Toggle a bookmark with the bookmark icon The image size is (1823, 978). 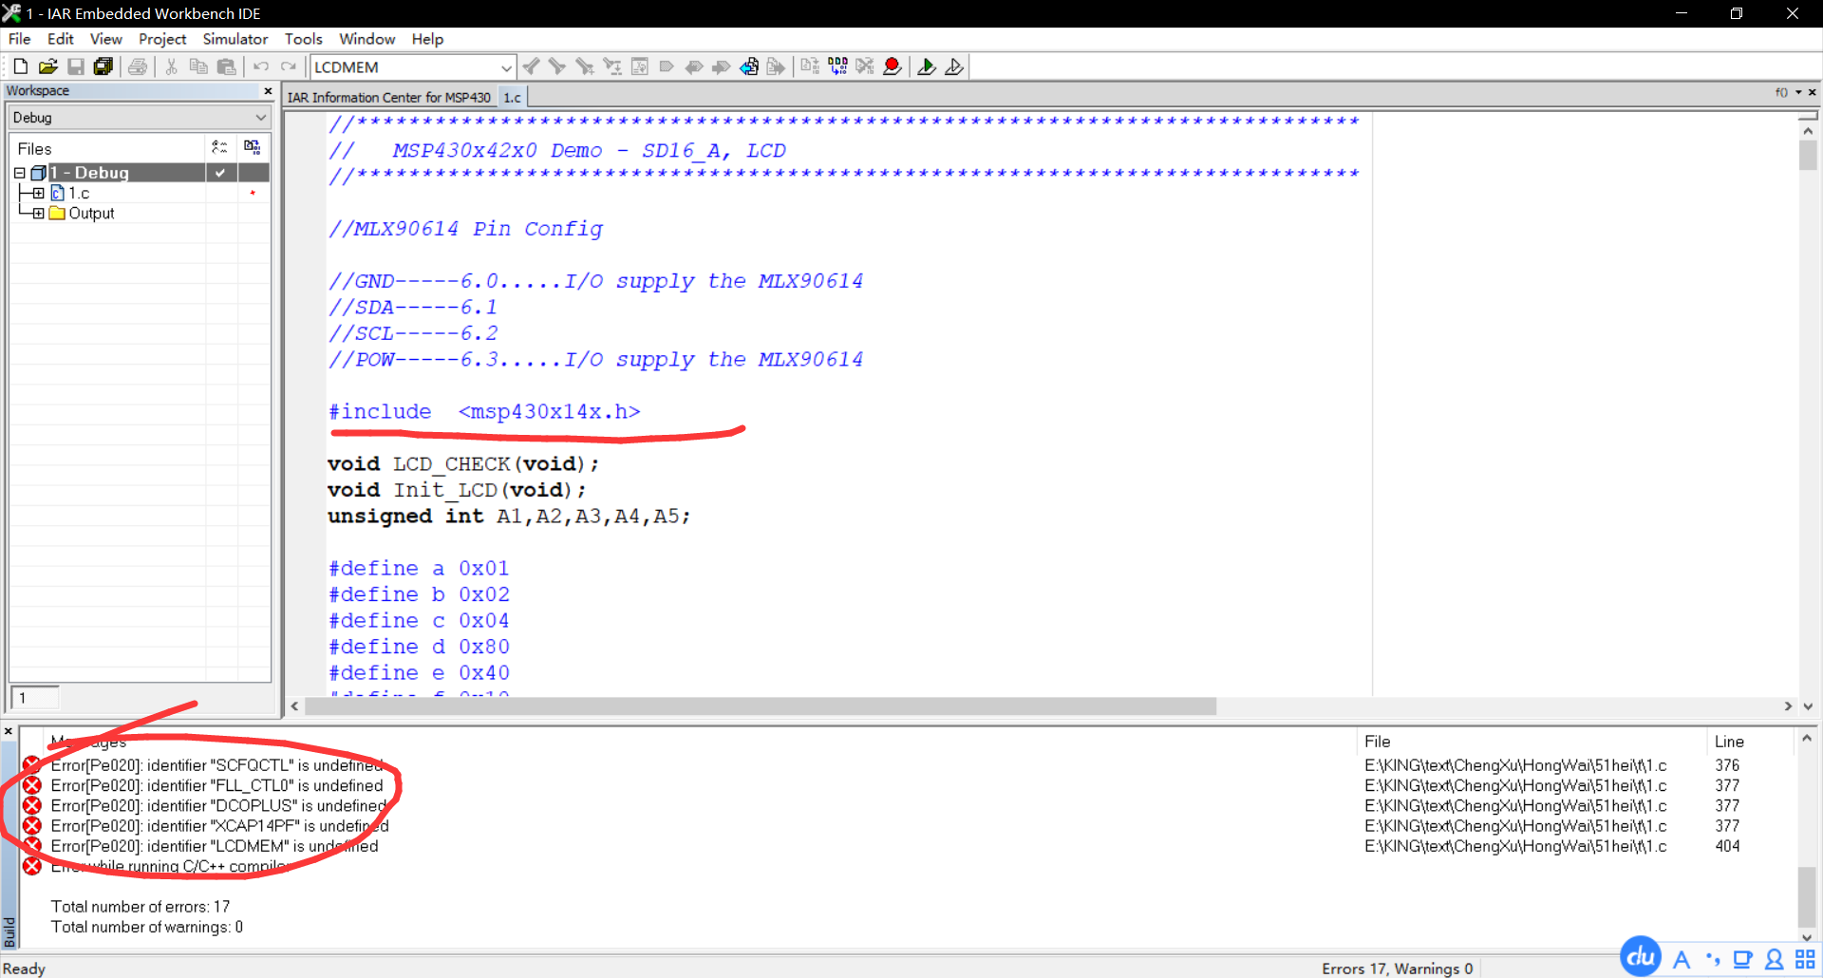(x=667, y=66)
